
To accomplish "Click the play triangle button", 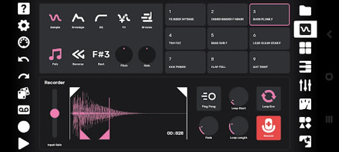I will pyautogui.click(x=24, y=143).
